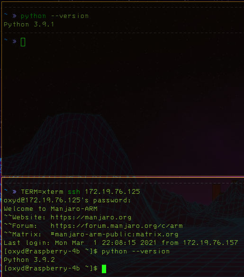Click the hollow cursor at top terminal prompt
This screenshot has height=277, width=244.
pos(23,42)
